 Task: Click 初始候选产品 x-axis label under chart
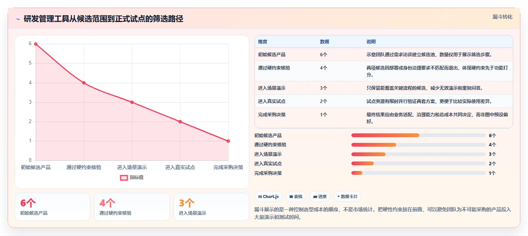click(36, 167)
